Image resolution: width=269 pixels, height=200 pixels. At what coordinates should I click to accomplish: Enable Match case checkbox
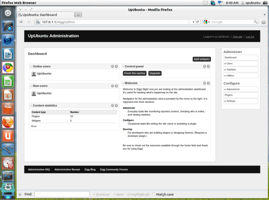pos(154,194)
